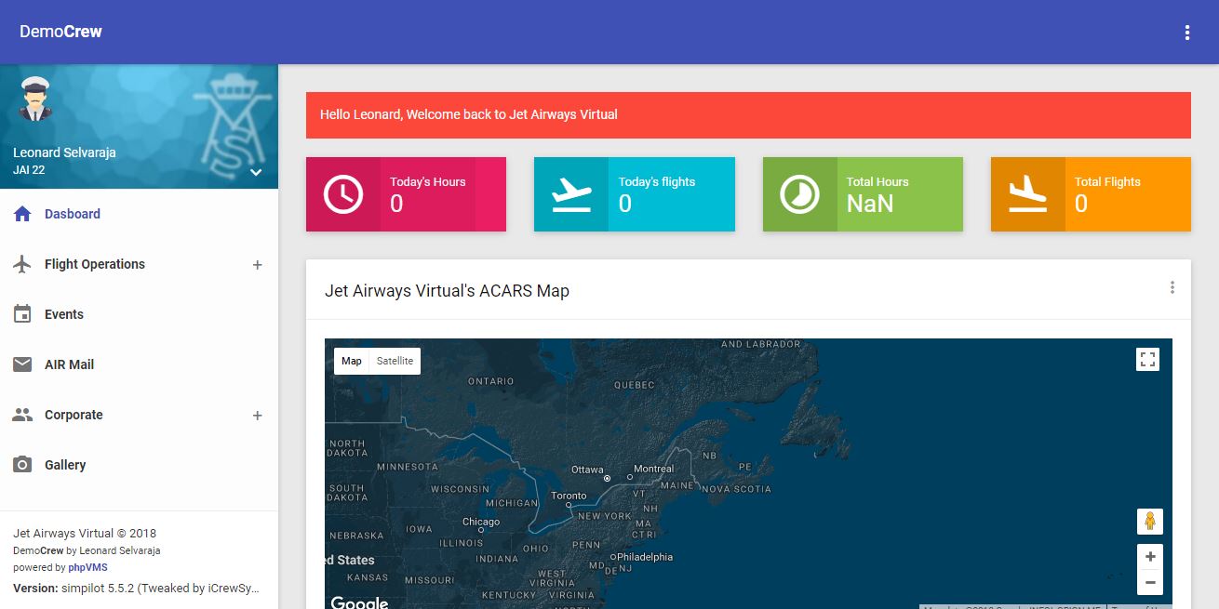Click the Street View pegman icon

tap(1149, 522)
